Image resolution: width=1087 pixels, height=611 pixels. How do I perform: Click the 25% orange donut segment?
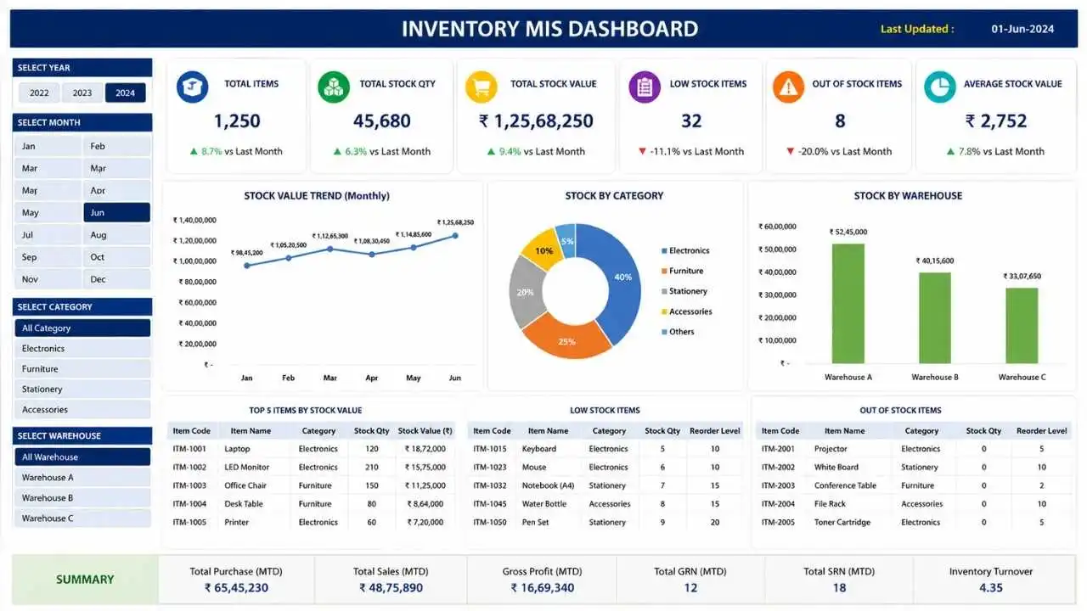[x=566, y=339]
